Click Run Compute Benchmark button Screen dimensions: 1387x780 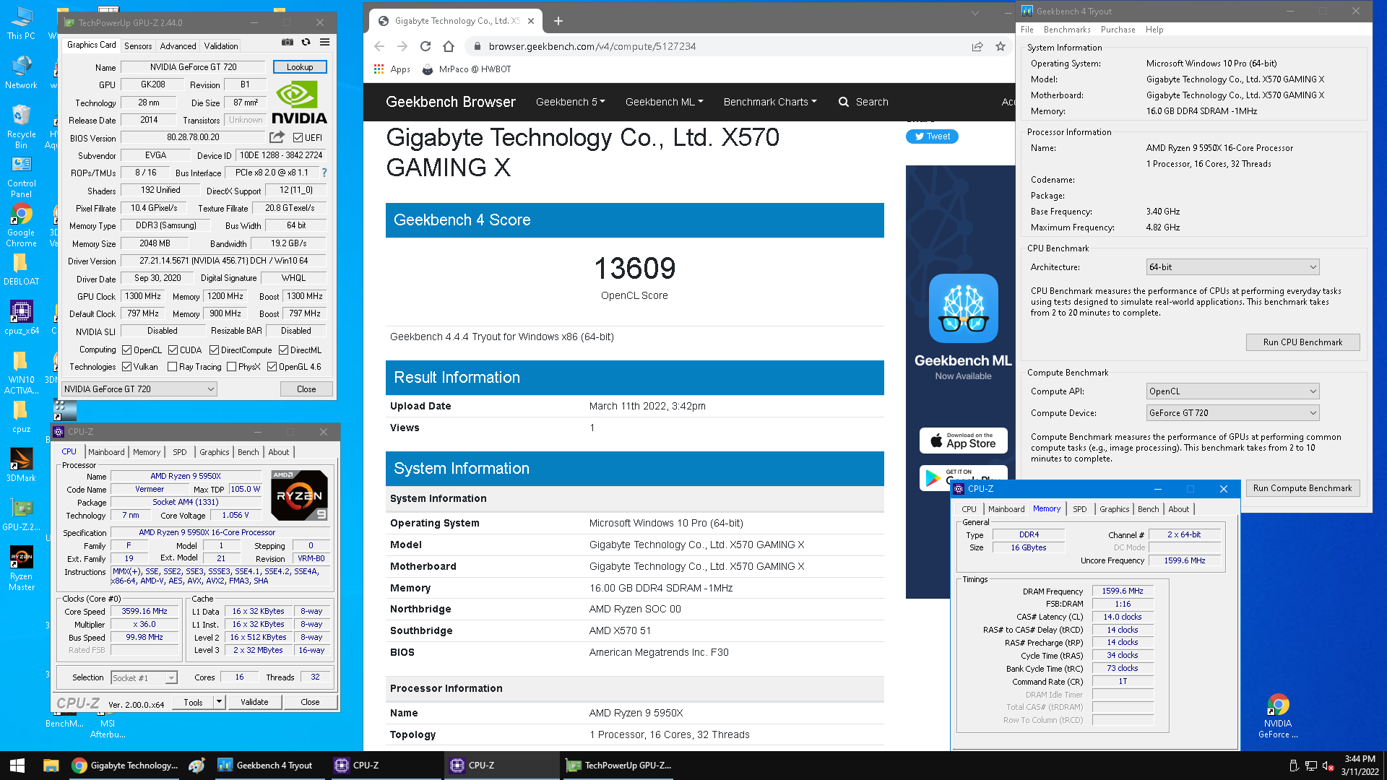click(x=1302, y=488)
